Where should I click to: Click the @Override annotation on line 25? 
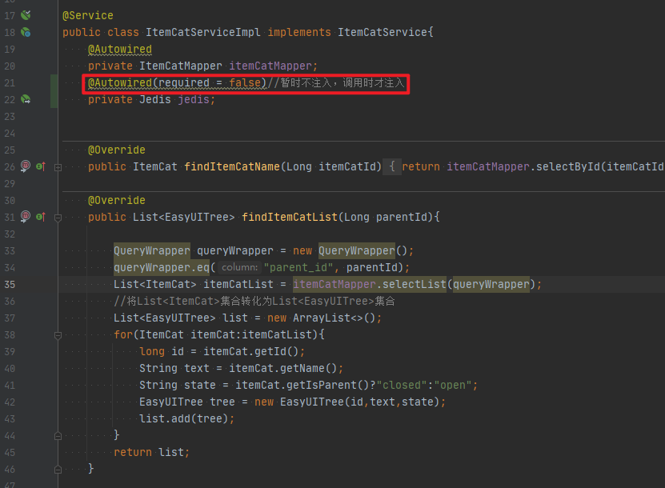(x=117, y=150)
